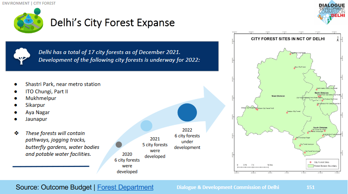Click the Alipur City Forest map marker
The image size is (348, 194).
pos(294,68)
